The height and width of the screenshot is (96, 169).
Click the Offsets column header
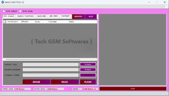(x=25, y=22)
